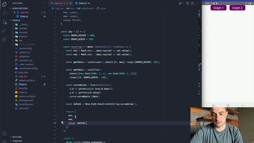Open babel.config.js file
Image resolution: width=254 pixels, height=143 pixels.
tap(27, 80)
